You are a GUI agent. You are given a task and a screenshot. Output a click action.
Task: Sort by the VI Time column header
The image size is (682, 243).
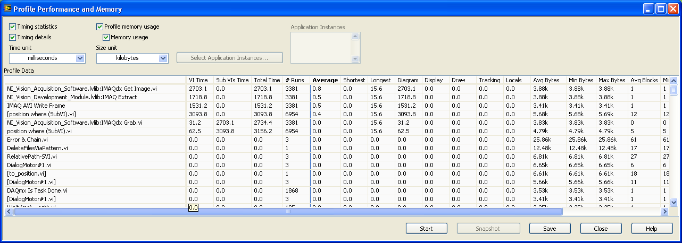(x=198, y=80)
